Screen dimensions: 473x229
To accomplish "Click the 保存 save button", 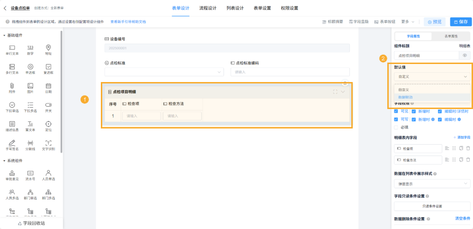I will point(461,22).
